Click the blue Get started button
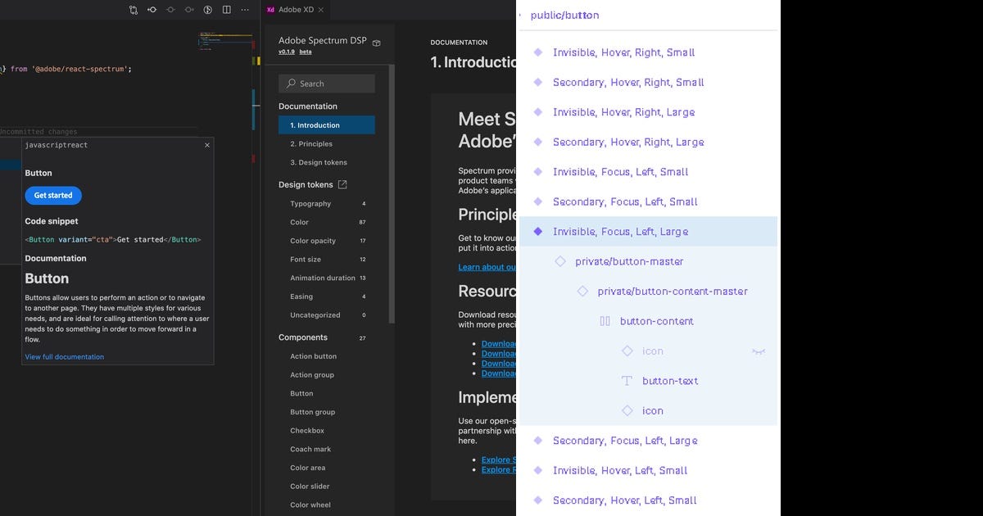Image resolution: width=983 pixels, height=516 pixels. (x=52, y=195)
